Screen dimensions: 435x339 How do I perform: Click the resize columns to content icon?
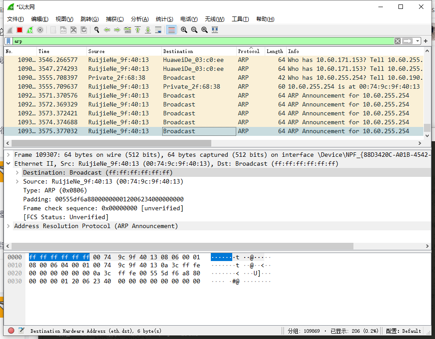click(x=215, y=30)
